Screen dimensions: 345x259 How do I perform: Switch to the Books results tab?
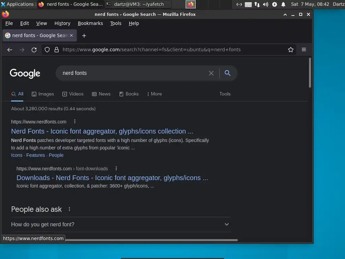(x=129, y=94)
